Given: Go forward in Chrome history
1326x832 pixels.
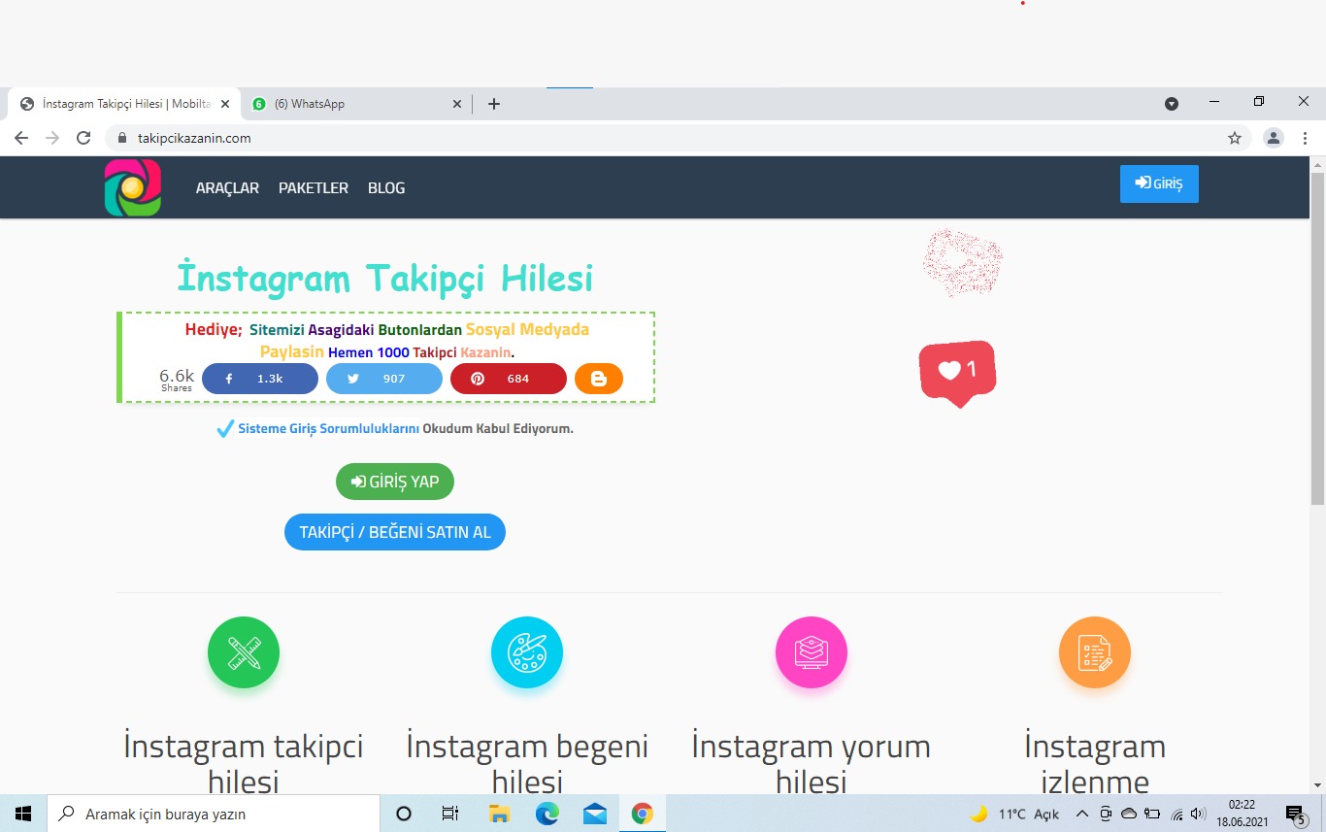Looking at the screenshot, I should [52, 138].
